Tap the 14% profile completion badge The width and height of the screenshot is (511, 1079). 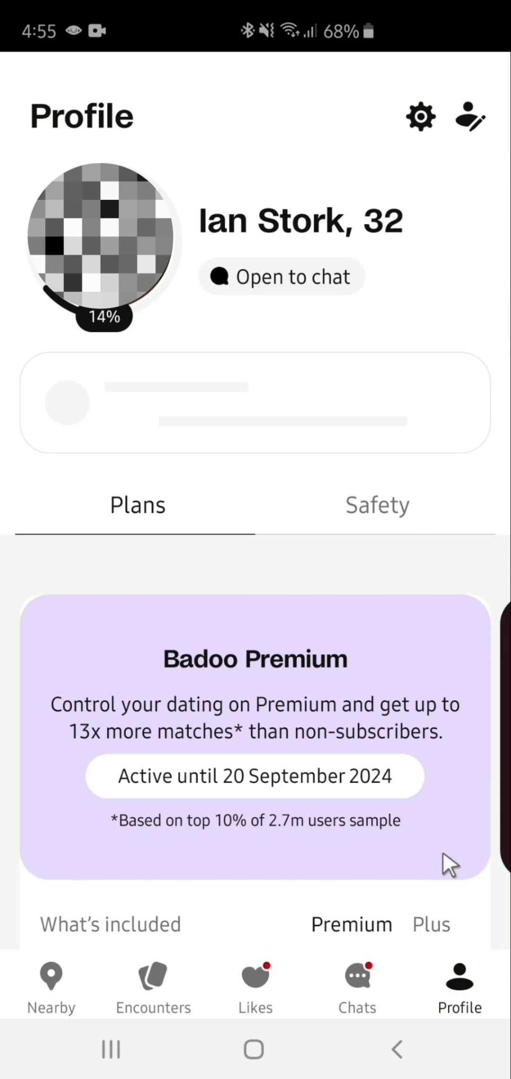pyautogui.click(x=104, y=316)
